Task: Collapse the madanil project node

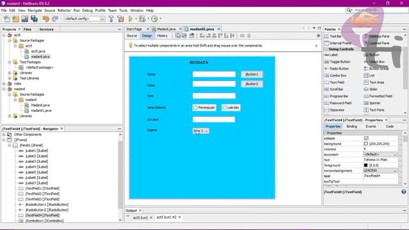Action: click(4, 89)
